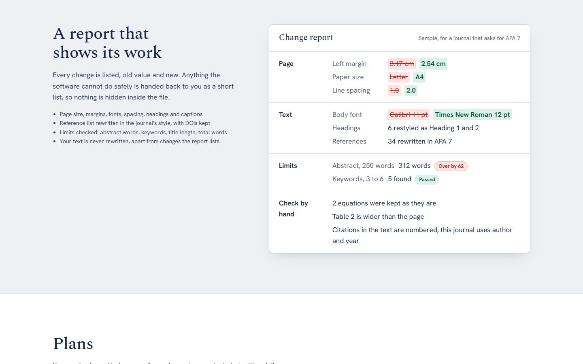Click the struck-out '3.17 cm' old value
The height and width of the screenshot is (364, 583).
[x=402, y=64]
